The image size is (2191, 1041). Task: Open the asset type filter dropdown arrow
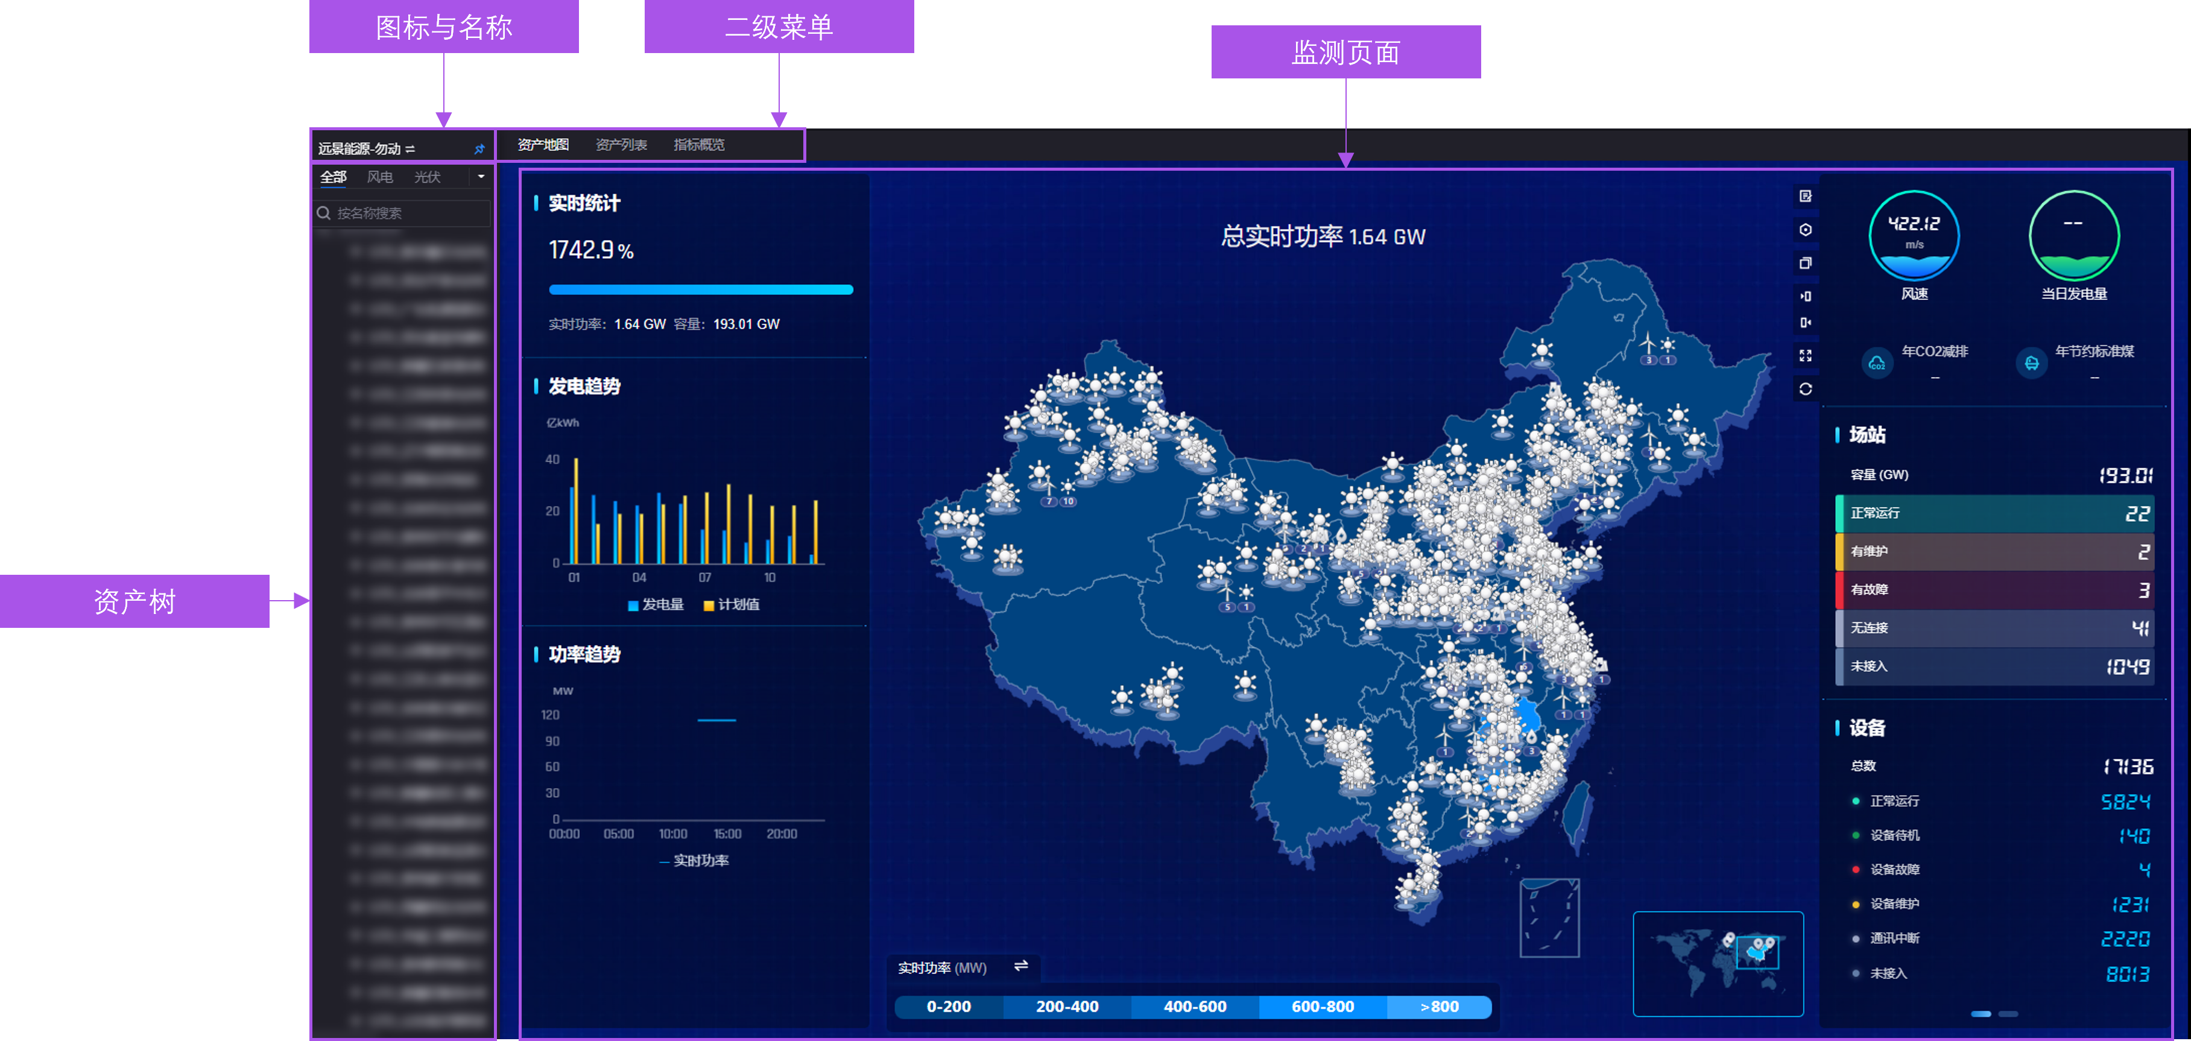pos(481,177)
